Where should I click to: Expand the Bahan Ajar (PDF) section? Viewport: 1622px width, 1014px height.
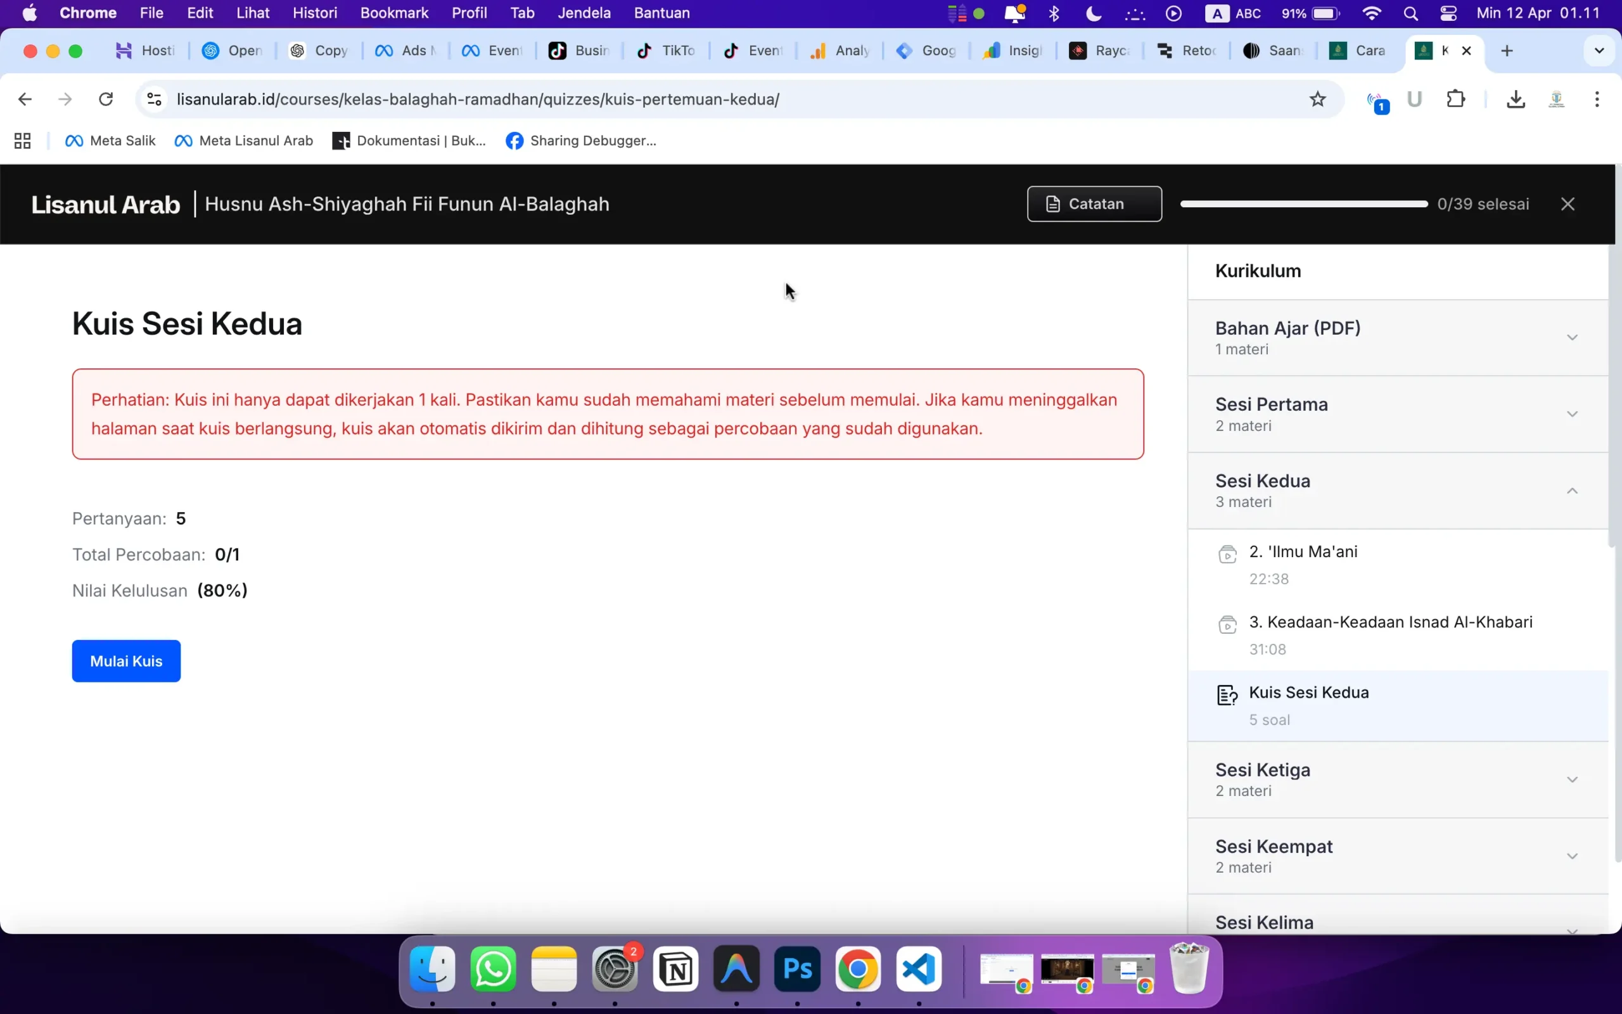pos(1572,337)
